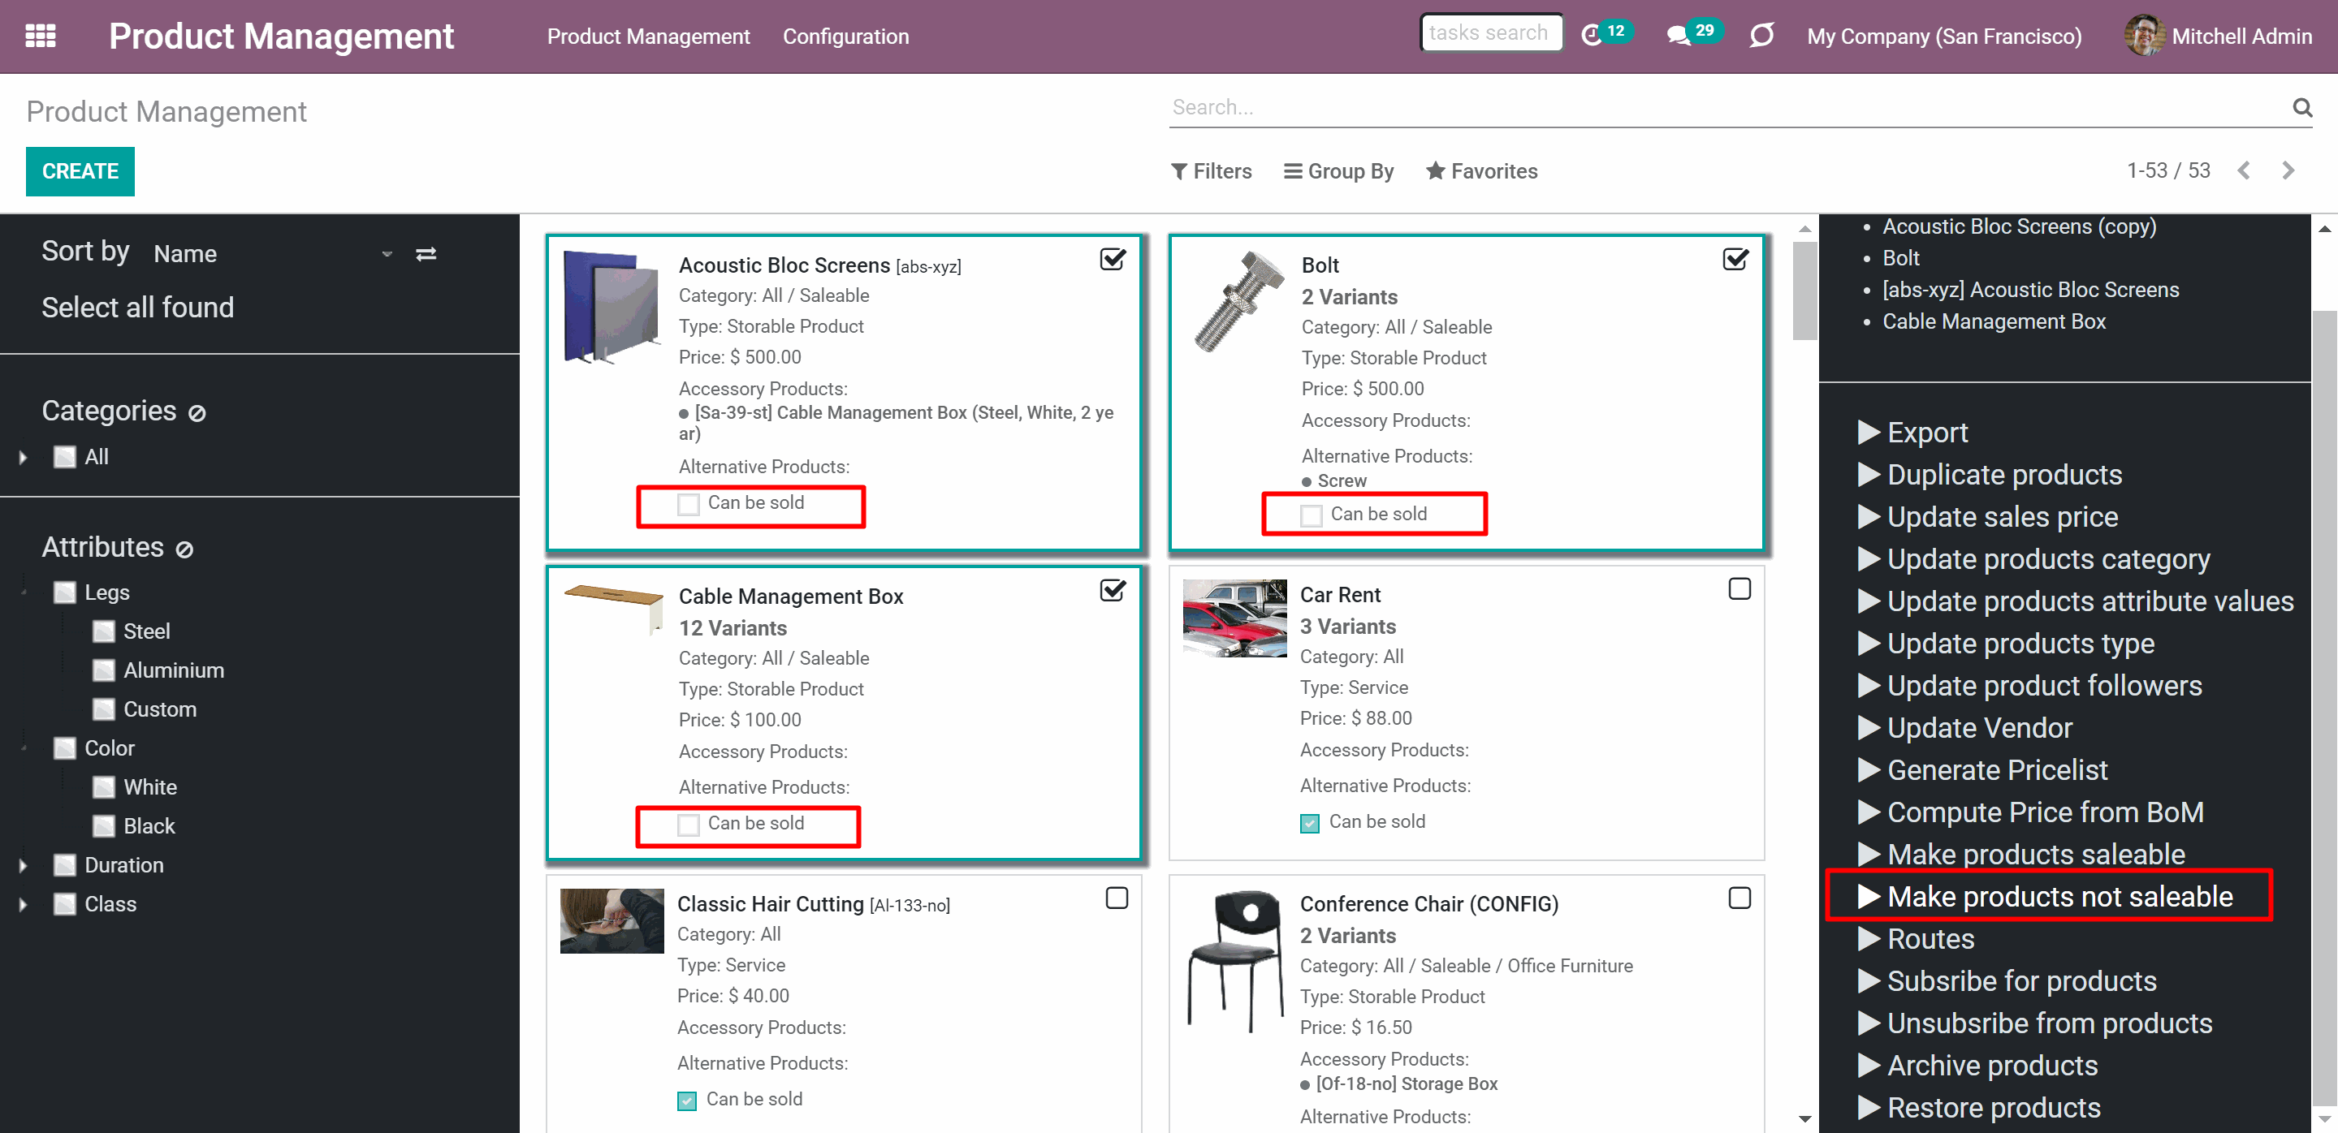Screen dimensions: 2338x1133
Task: Click the Car Rent product image
Action: tap(1234, 618)
